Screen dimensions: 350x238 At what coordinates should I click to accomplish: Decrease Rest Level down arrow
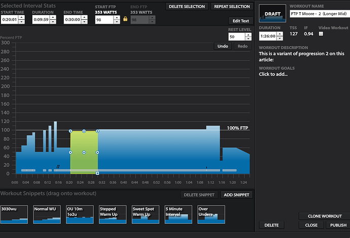point(248,39)
